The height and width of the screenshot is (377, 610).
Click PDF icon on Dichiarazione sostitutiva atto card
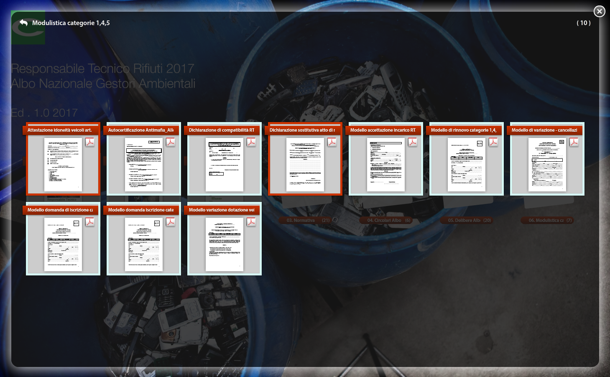(332, 142)
